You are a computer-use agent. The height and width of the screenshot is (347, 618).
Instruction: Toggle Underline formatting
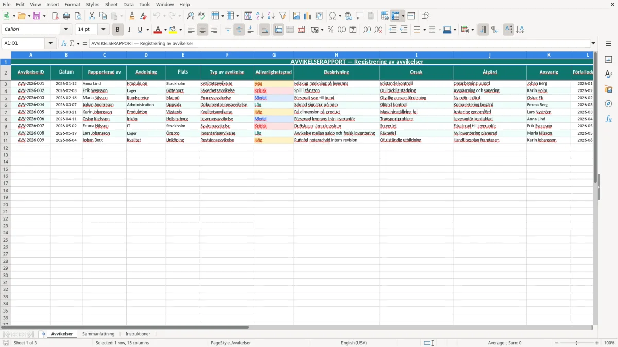(x=140, y=30)
